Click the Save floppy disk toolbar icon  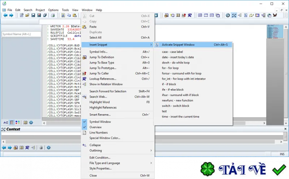pyautogui.click(x=33, y=15)
